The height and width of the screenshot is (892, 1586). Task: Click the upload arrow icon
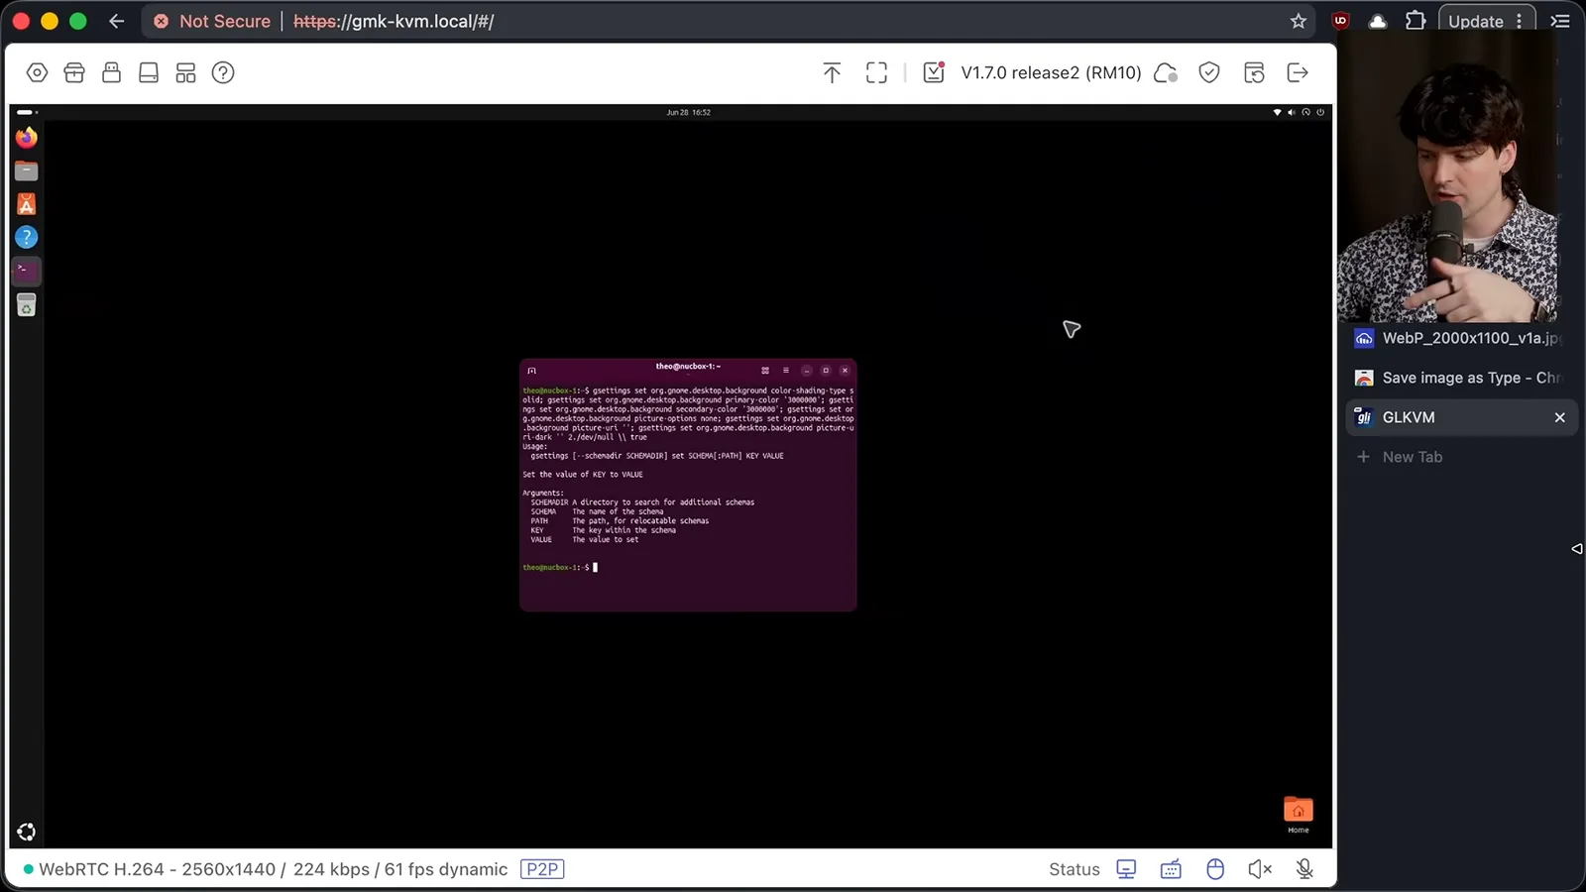coord(832,72)
